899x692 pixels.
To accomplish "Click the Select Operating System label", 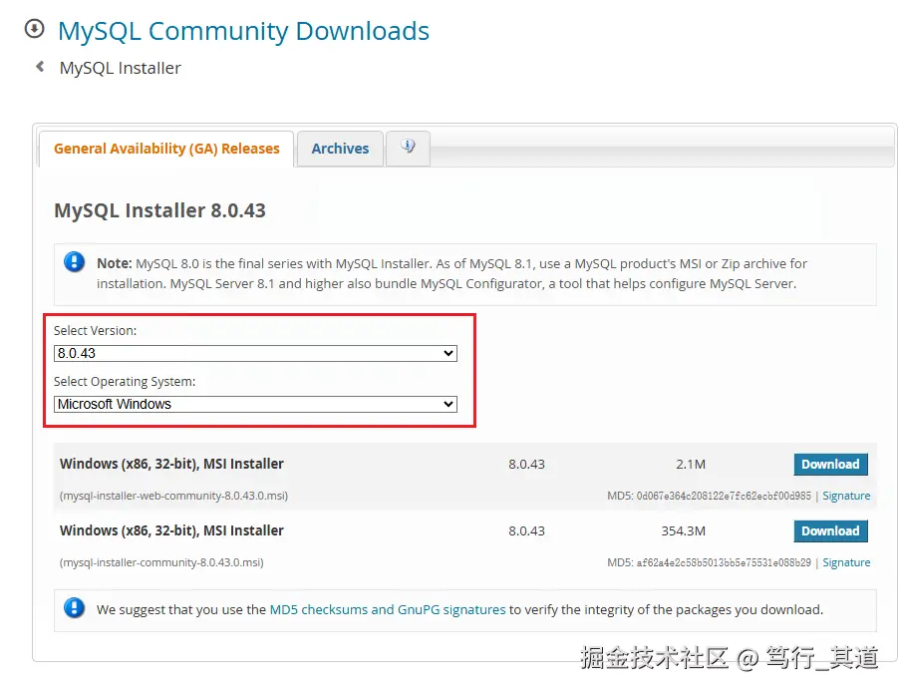I will 125,382.
